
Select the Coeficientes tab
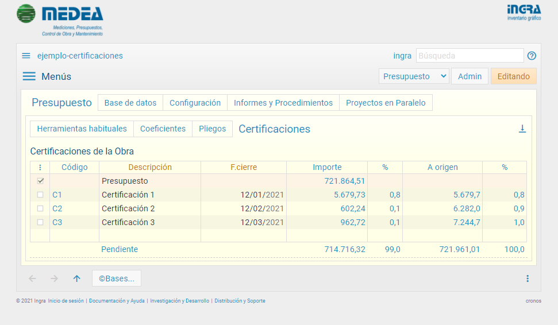click(x=163, y=129)
